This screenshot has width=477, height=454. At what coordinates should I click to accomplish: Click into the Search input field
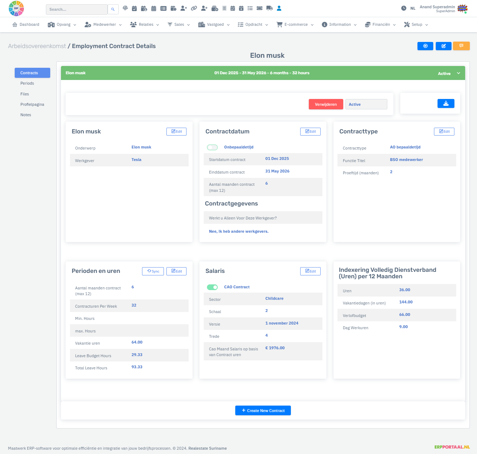76,9
